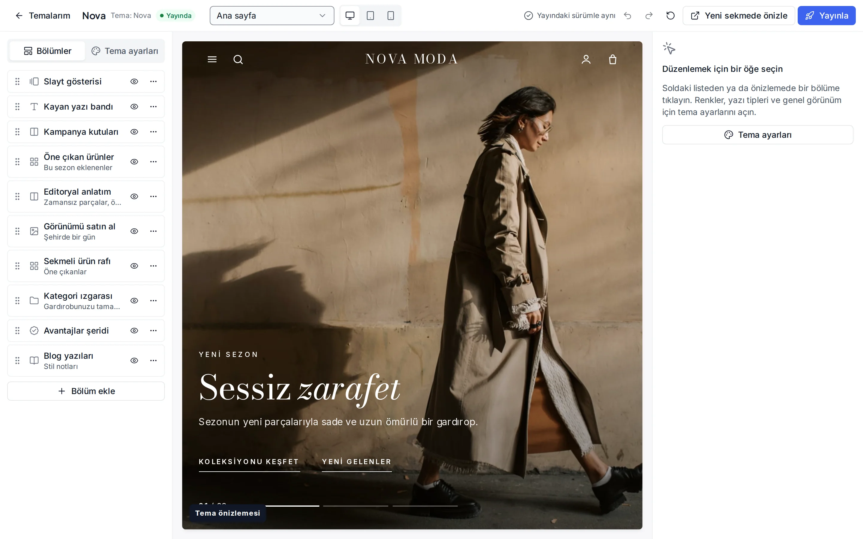Viewport: 863px width, 539px height.
Task: Click third slideshow progress bar segment
Action: click(x=425, y=506)
